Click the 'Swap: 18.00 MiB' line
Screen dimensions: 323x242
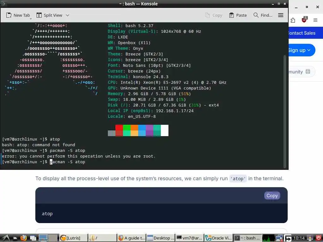pyautogui.click(x=147, y=99)
